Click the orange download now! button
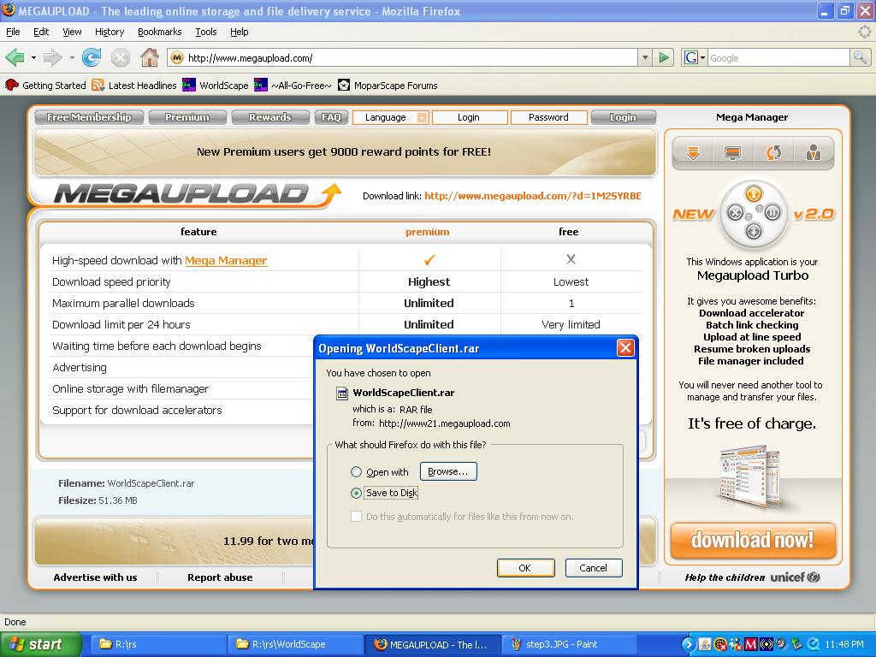This screenshot has height=657, width=876. 753,541
